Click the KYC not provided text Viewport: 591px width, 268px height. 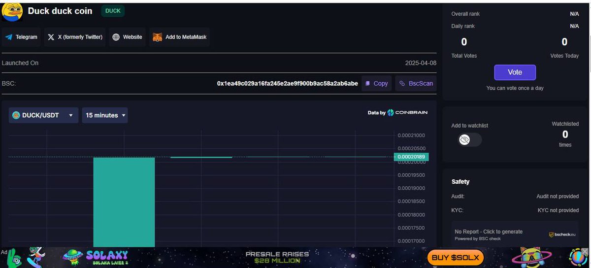(558, 210)
